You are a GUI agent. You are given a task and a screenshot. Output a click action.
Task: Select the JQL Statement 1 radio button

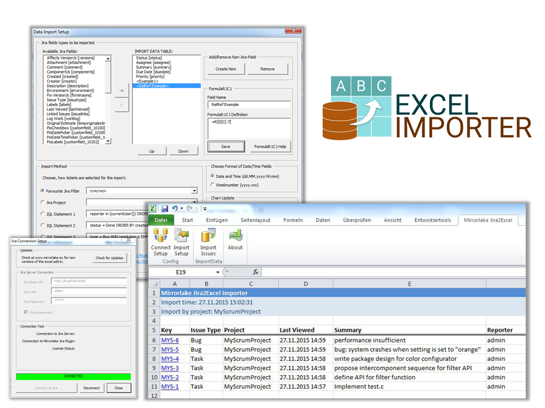tap(43, 214)
